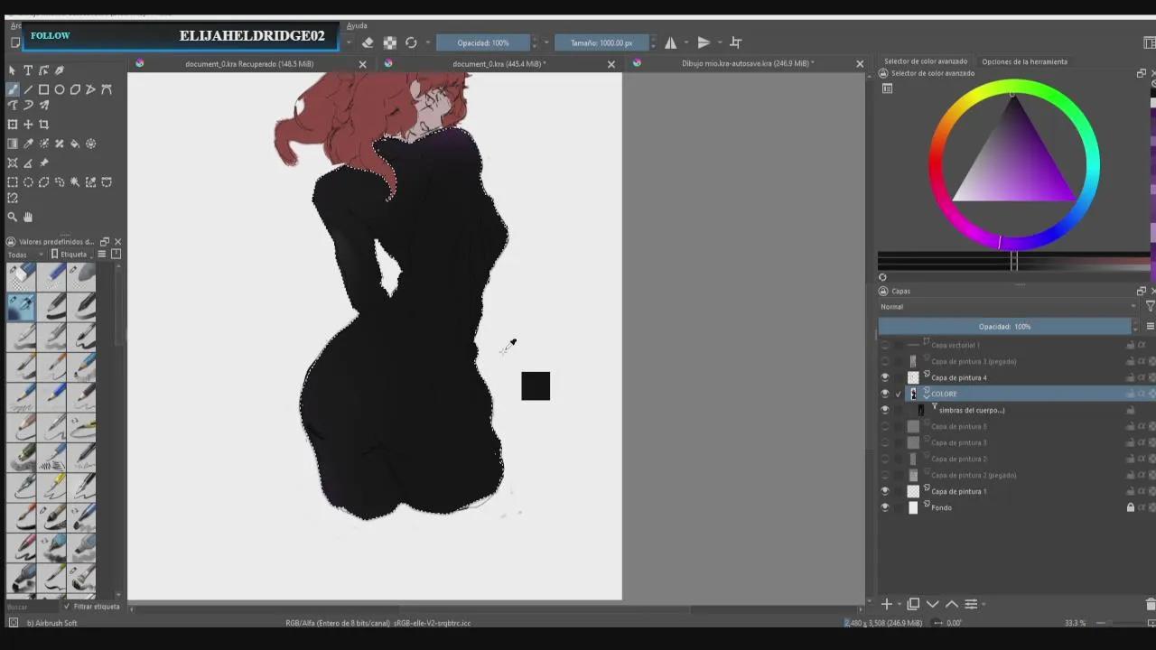Open Selector de color avanzado tab
This screenshot has height=650, width=1156.
click(926, 61)
